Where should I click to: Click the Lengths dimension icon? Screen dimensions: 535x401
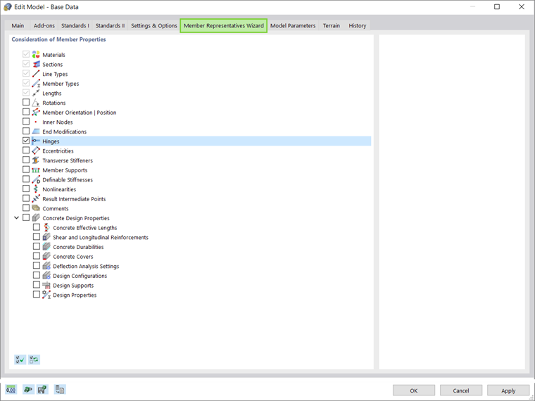click(36, 93)
